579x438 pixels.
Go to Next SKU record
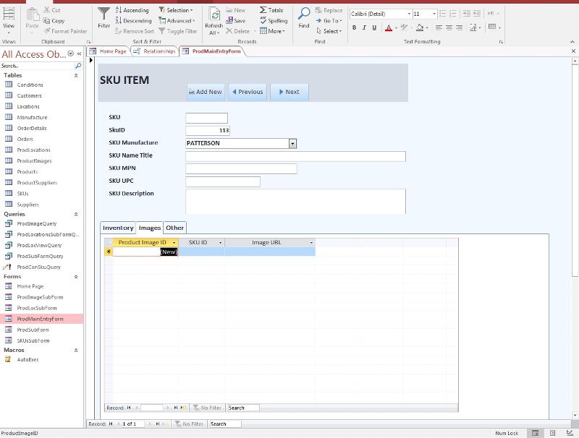tap(289, 92)
